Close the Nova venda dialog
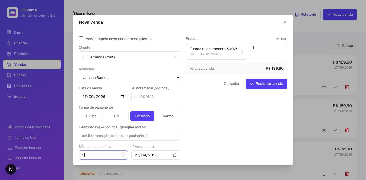The height and width of the screenshot is (180, 366). [285, 22]
